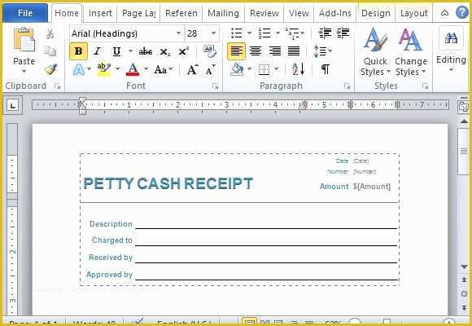Toggle Show/Hide paragraph marks
This screenshot has height=326, width=472.
(x=325, y=69)
